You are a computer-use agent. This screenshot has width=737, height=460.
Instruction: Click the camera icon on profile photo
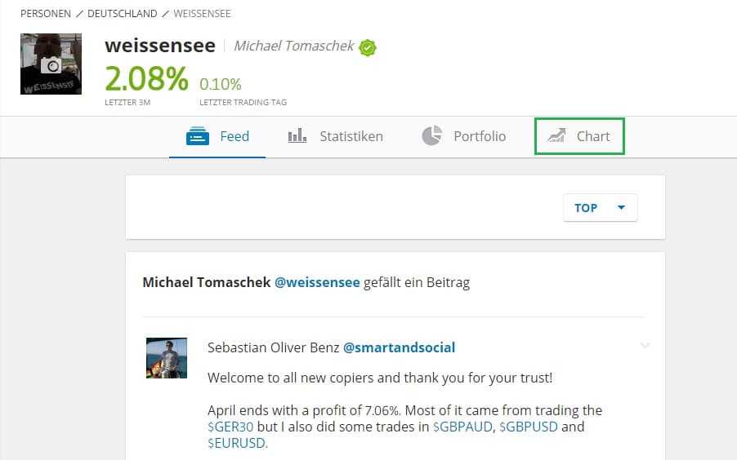(51, 66)
